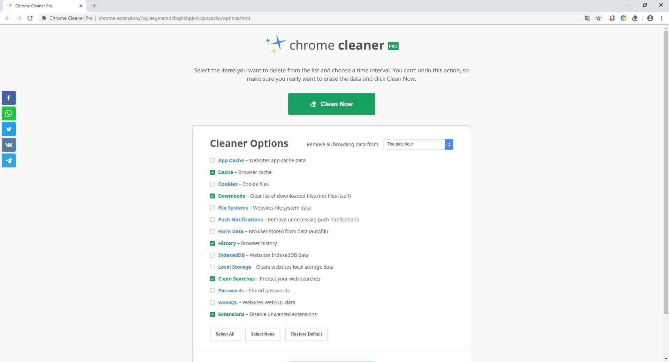Screen dimensions: 669x362
Task: Share page via the Facebook sidebar icon
Action: point(8,98)
